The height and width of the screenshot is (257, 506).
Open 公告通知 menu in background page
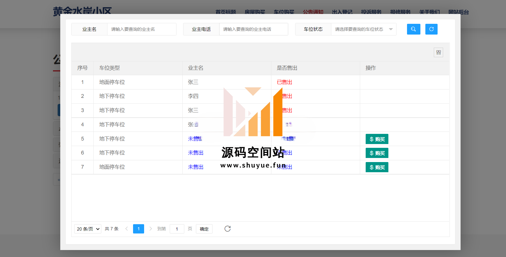[x=313, y=12]
